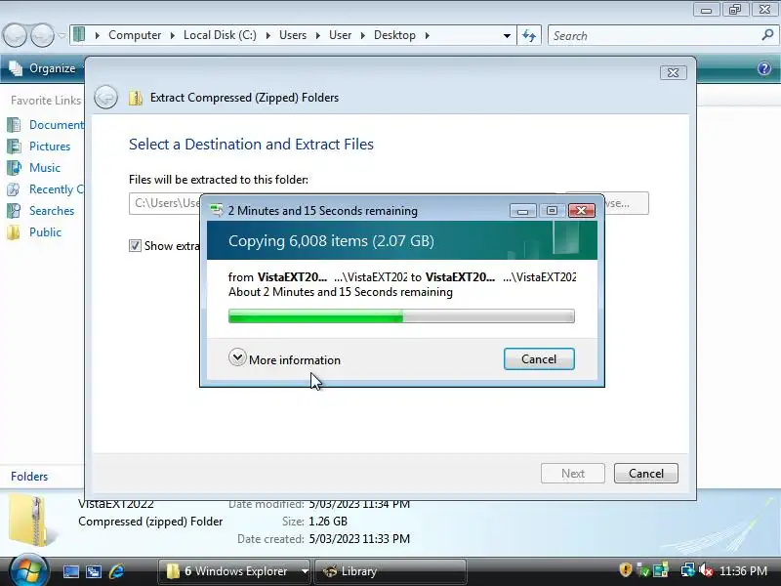Launch Internet Explorer from quick launch
The width and height of the screenshot is (781, 586).
pos(116,571)
